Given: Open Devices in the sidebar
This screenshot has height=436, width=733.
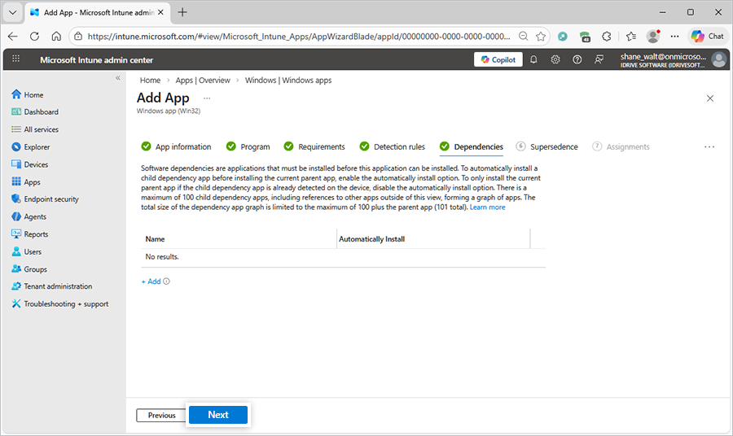Looking at the screenshot, I should click(36, 164).
